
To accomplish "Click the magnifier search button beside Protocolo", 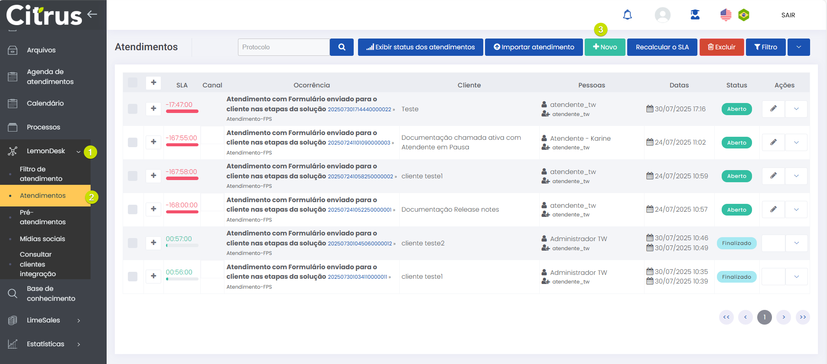I will (342, 47).
